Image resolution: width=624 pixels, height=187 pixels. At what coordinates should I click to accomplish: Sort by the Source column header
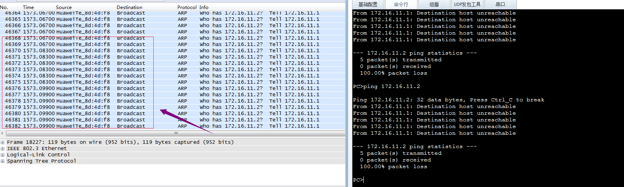(x=85, y=7)
